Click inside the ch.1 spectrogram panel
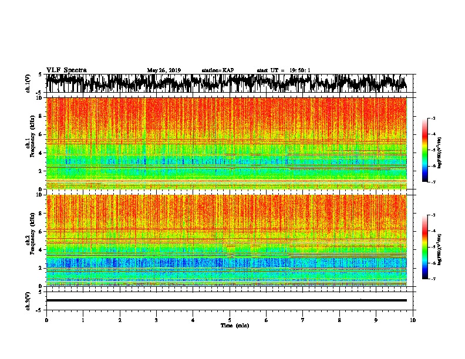Viewport: 465px width, 359px height. point(226,143)
